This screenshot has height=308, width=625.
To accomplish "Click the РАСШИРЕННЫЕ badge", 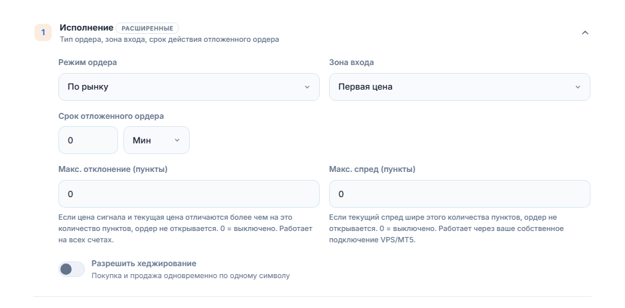I will coord(147,29).
